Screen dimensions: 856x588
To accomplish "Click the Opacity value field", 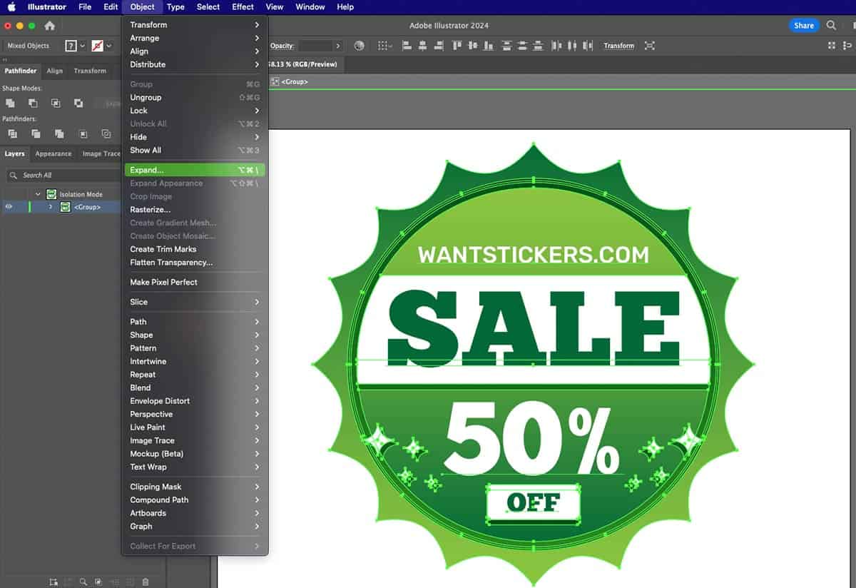I will (315, 46).
